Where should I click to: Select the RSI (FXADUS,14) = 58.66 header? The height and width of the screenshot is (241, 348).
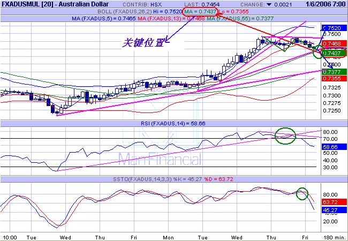click(x=173, y=123)
